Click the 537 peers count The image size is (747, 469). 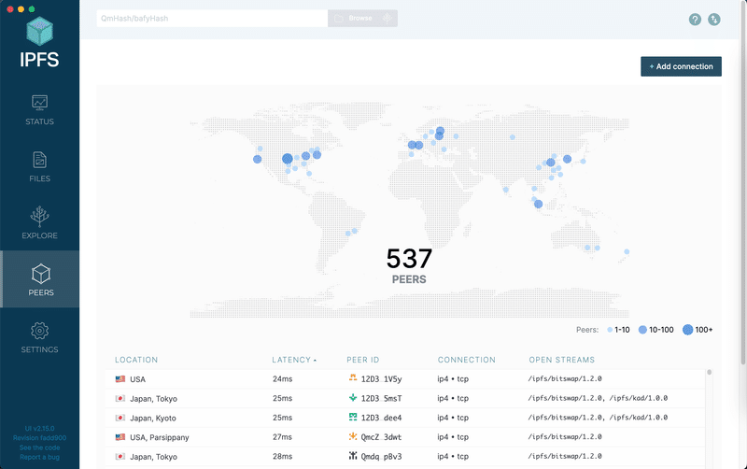[409, 259]
